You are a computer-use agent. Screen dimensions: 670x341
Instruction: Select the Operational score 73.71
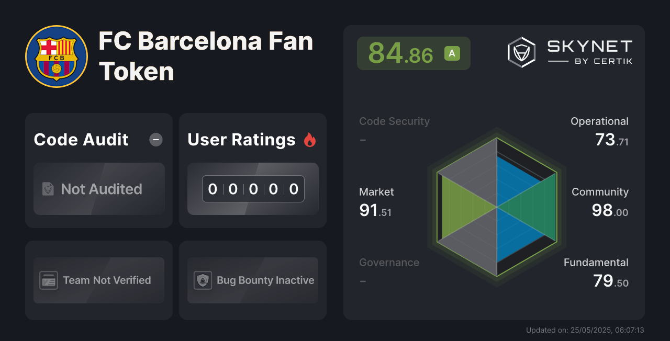pyautogui.click(x=612, y=140)
